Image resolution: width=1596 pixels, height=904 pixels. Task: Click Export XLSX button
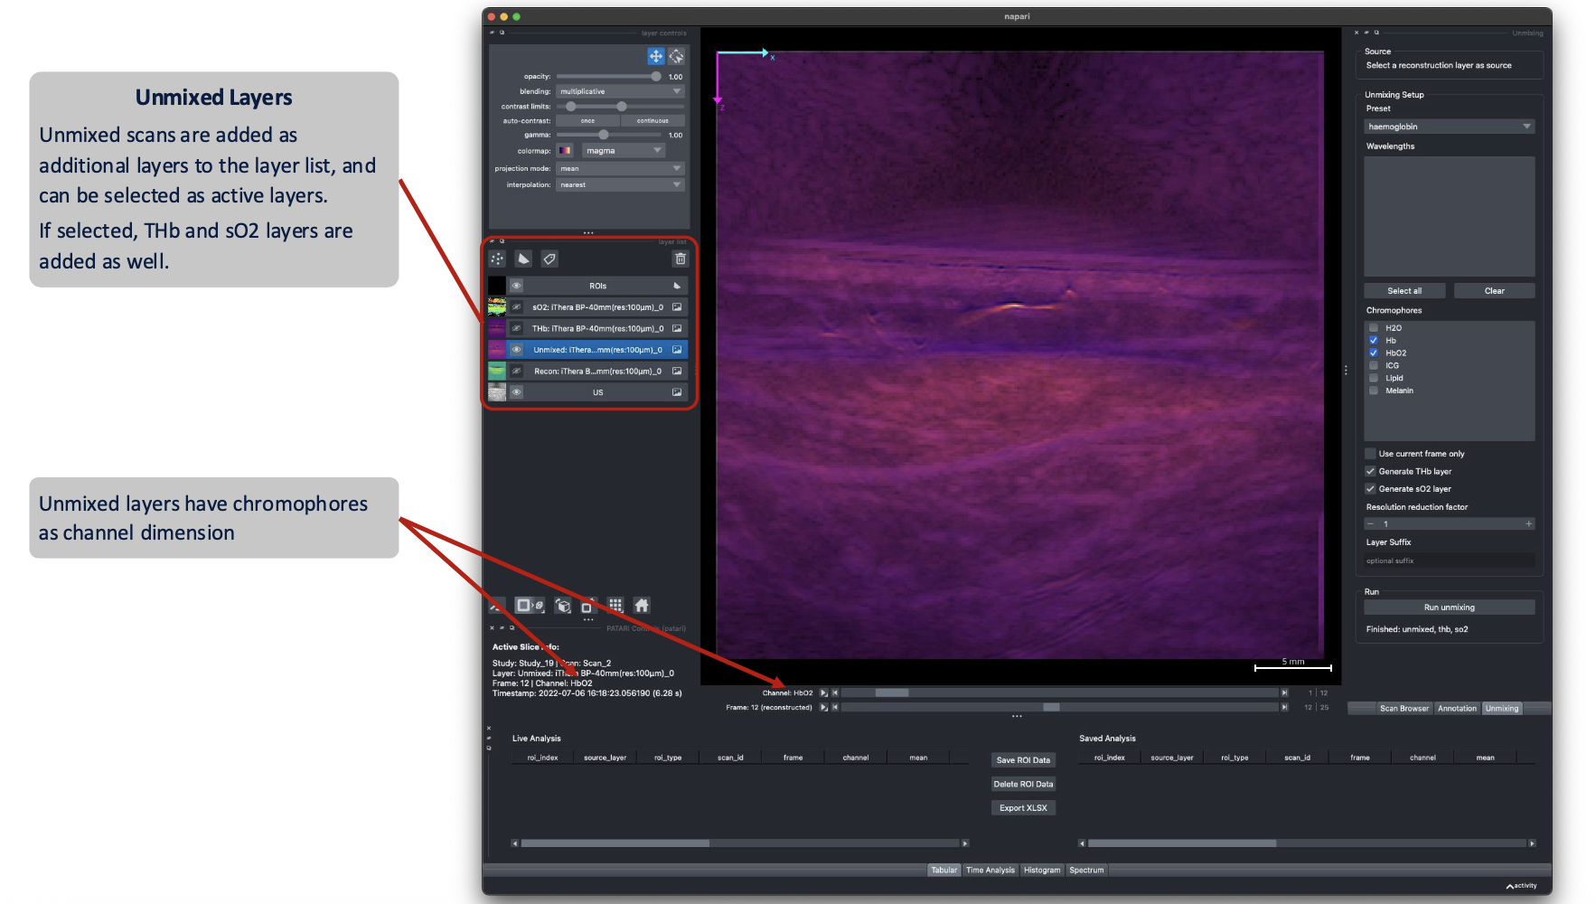pyautogui.click(x=1023, y=808)
